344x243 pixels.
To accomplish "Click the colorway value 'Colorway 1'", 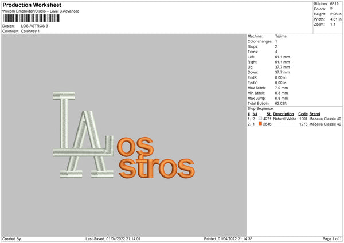I will [x=30, y=31].
